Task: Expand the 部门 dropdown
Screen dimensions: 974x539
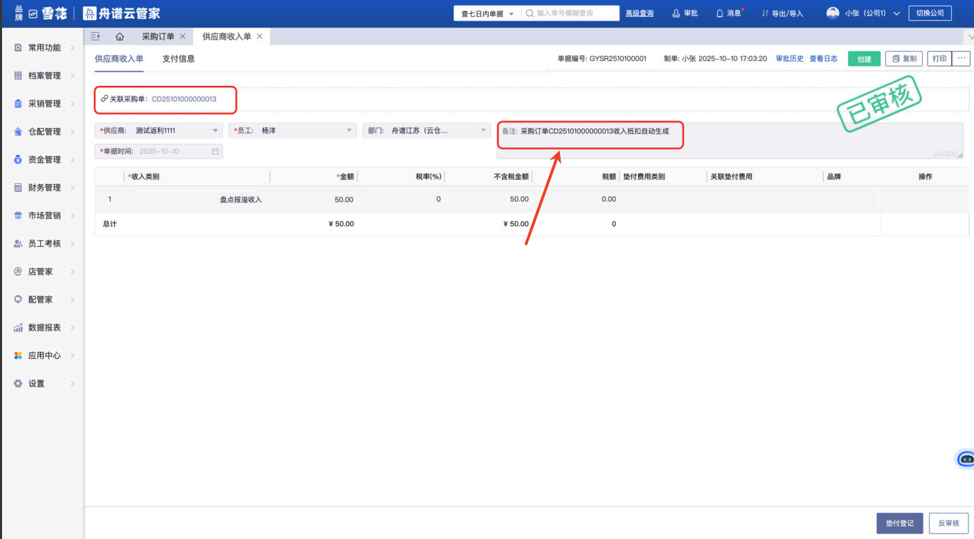Action: point(483,130)
